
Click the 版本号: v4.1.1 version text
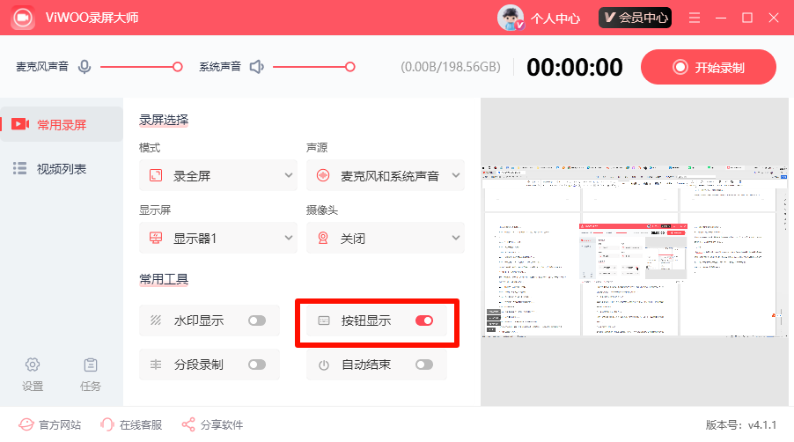coord(741,424)
